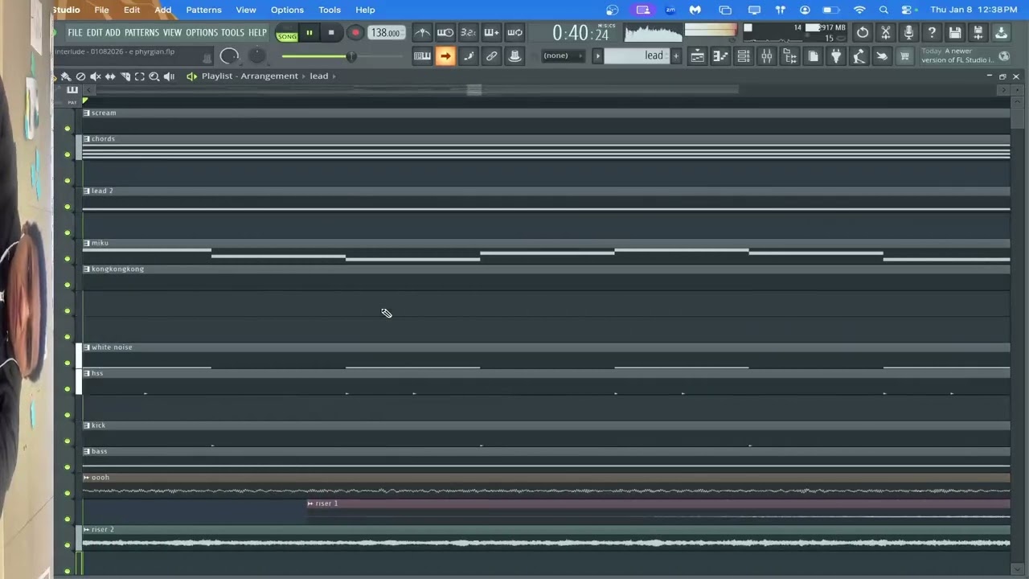1029x579 pixels.
Task: Open macOS Spotlight search icon
Action: tap(883, 10)
